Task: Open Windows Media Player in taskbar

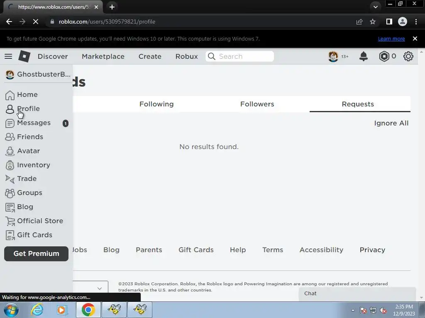Action: (x=62, y=310)
